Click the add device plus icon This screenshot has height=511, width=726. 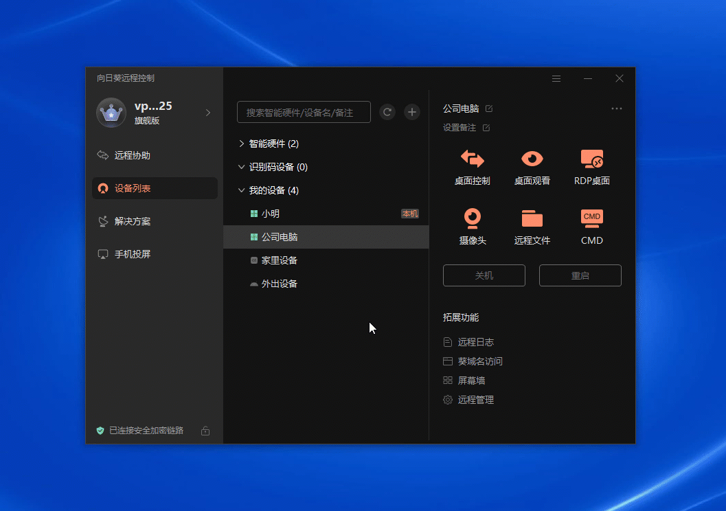click(411, 112)
